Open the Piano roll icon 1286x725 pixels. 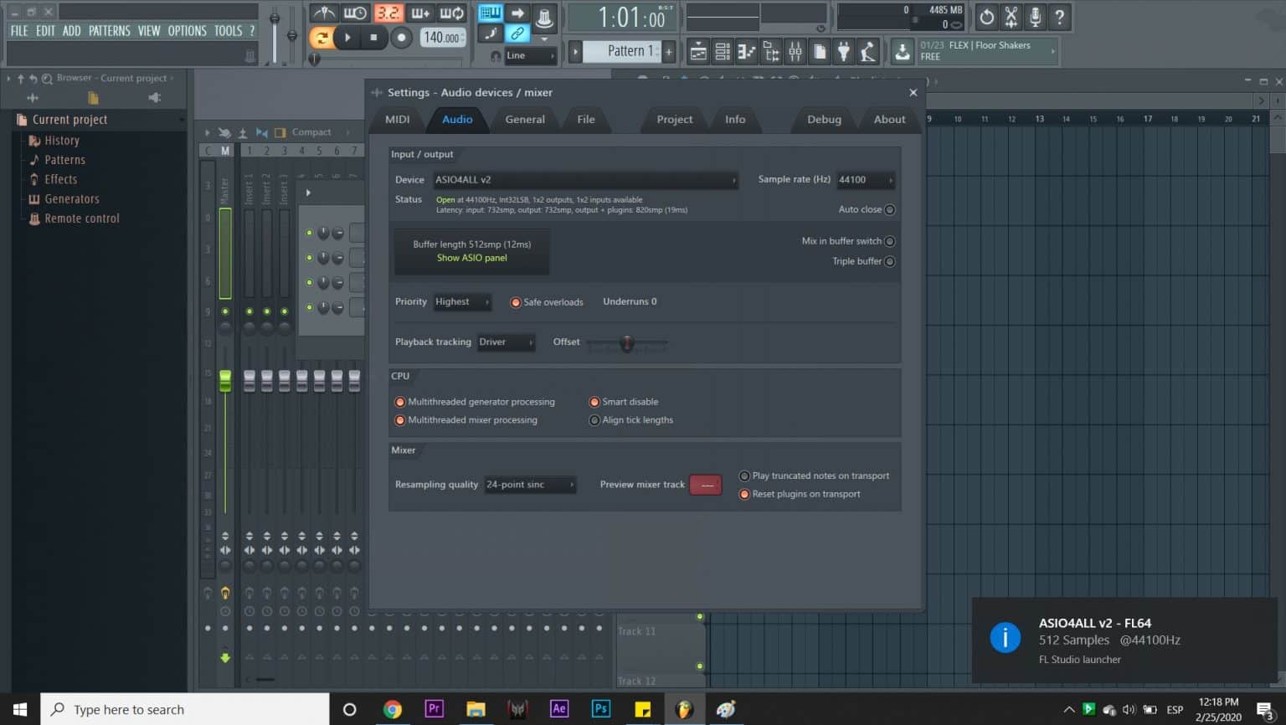[x=746, y=51]
